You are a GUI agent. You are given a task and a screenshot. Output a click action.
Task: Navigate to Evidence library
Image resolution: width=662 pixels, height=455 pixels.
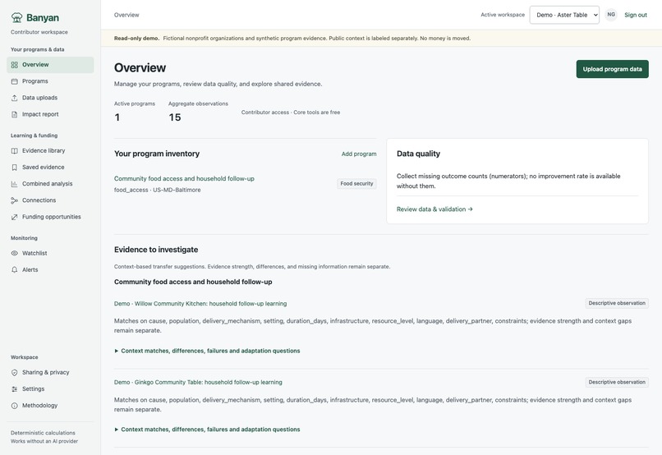[x=50, y=150]
